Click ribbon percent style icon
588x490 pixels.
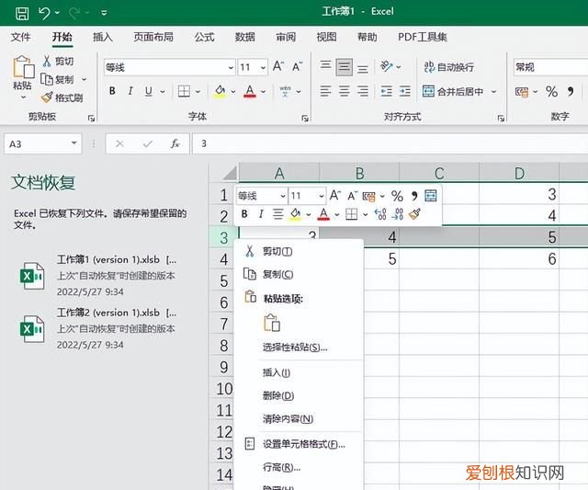[x=551, y=91]
